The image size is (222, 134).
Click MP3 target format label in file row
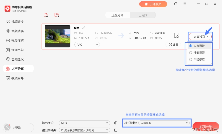point(137,33)
